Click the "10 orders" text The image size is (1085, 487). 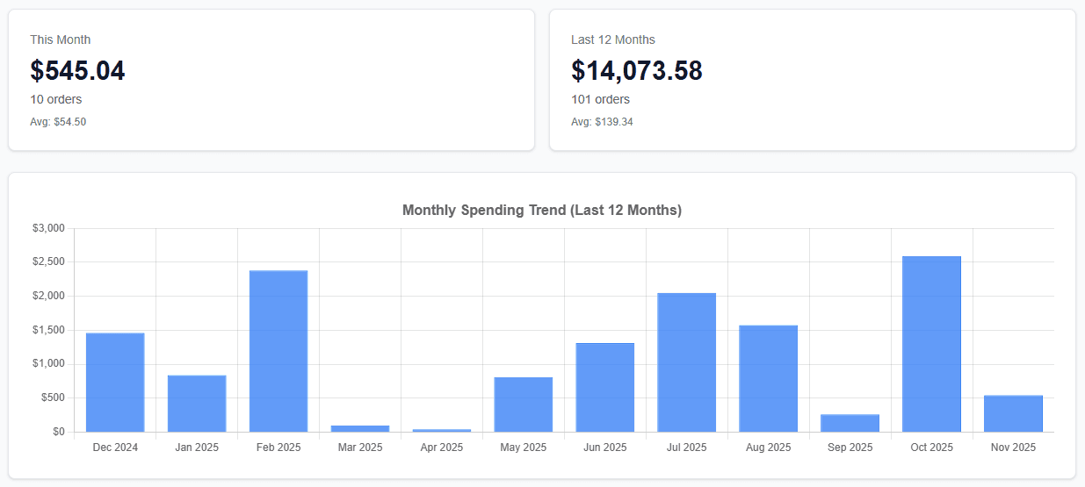coord(56,99)
